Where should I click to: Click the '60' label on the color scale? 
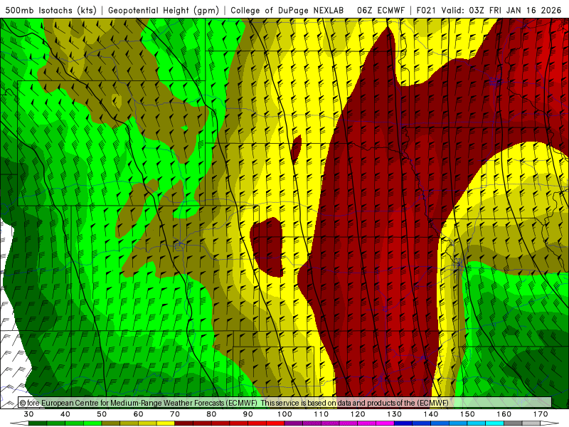(x=138, y=414)
